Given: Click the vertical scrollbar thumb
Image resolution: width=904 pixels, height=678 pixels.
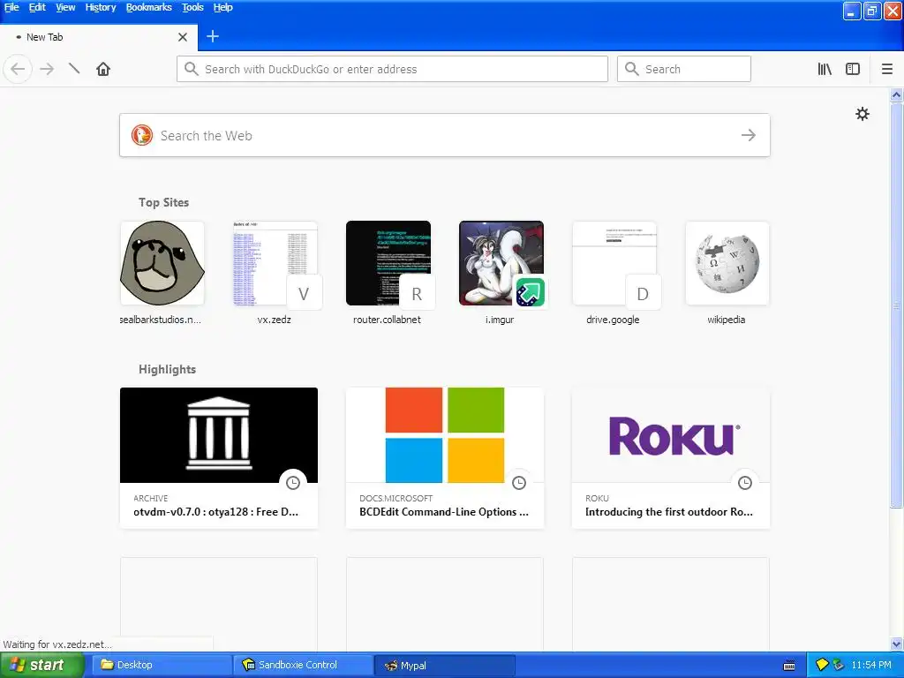Looking at the screenshot, I should [897, 305].
